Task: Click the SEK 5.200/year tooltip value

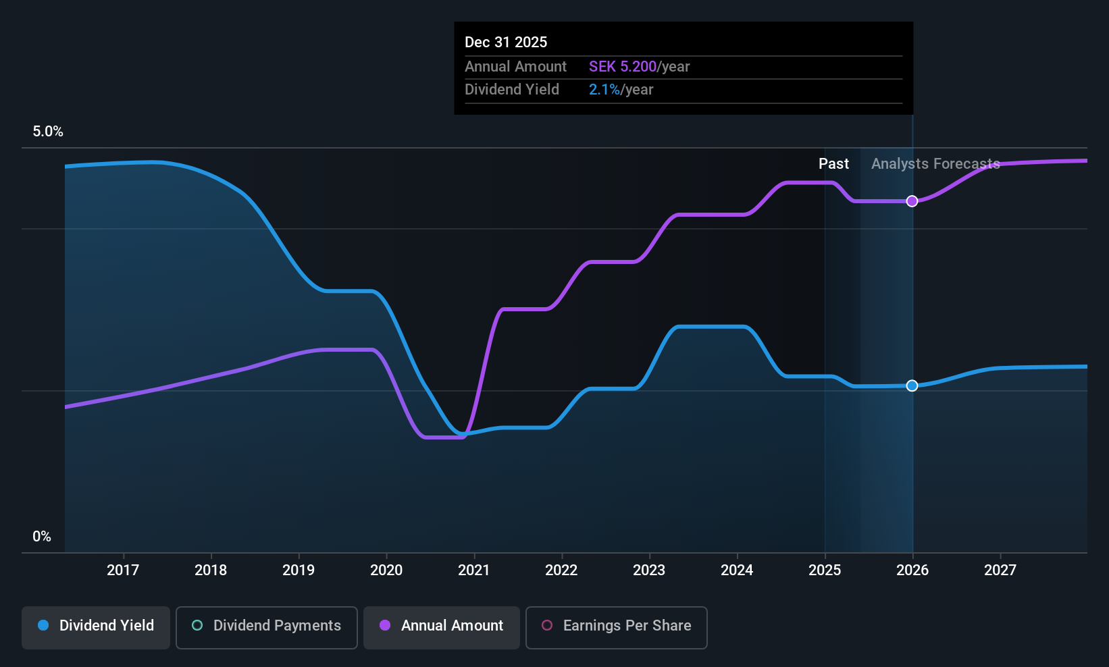Action: coord(639,67)
